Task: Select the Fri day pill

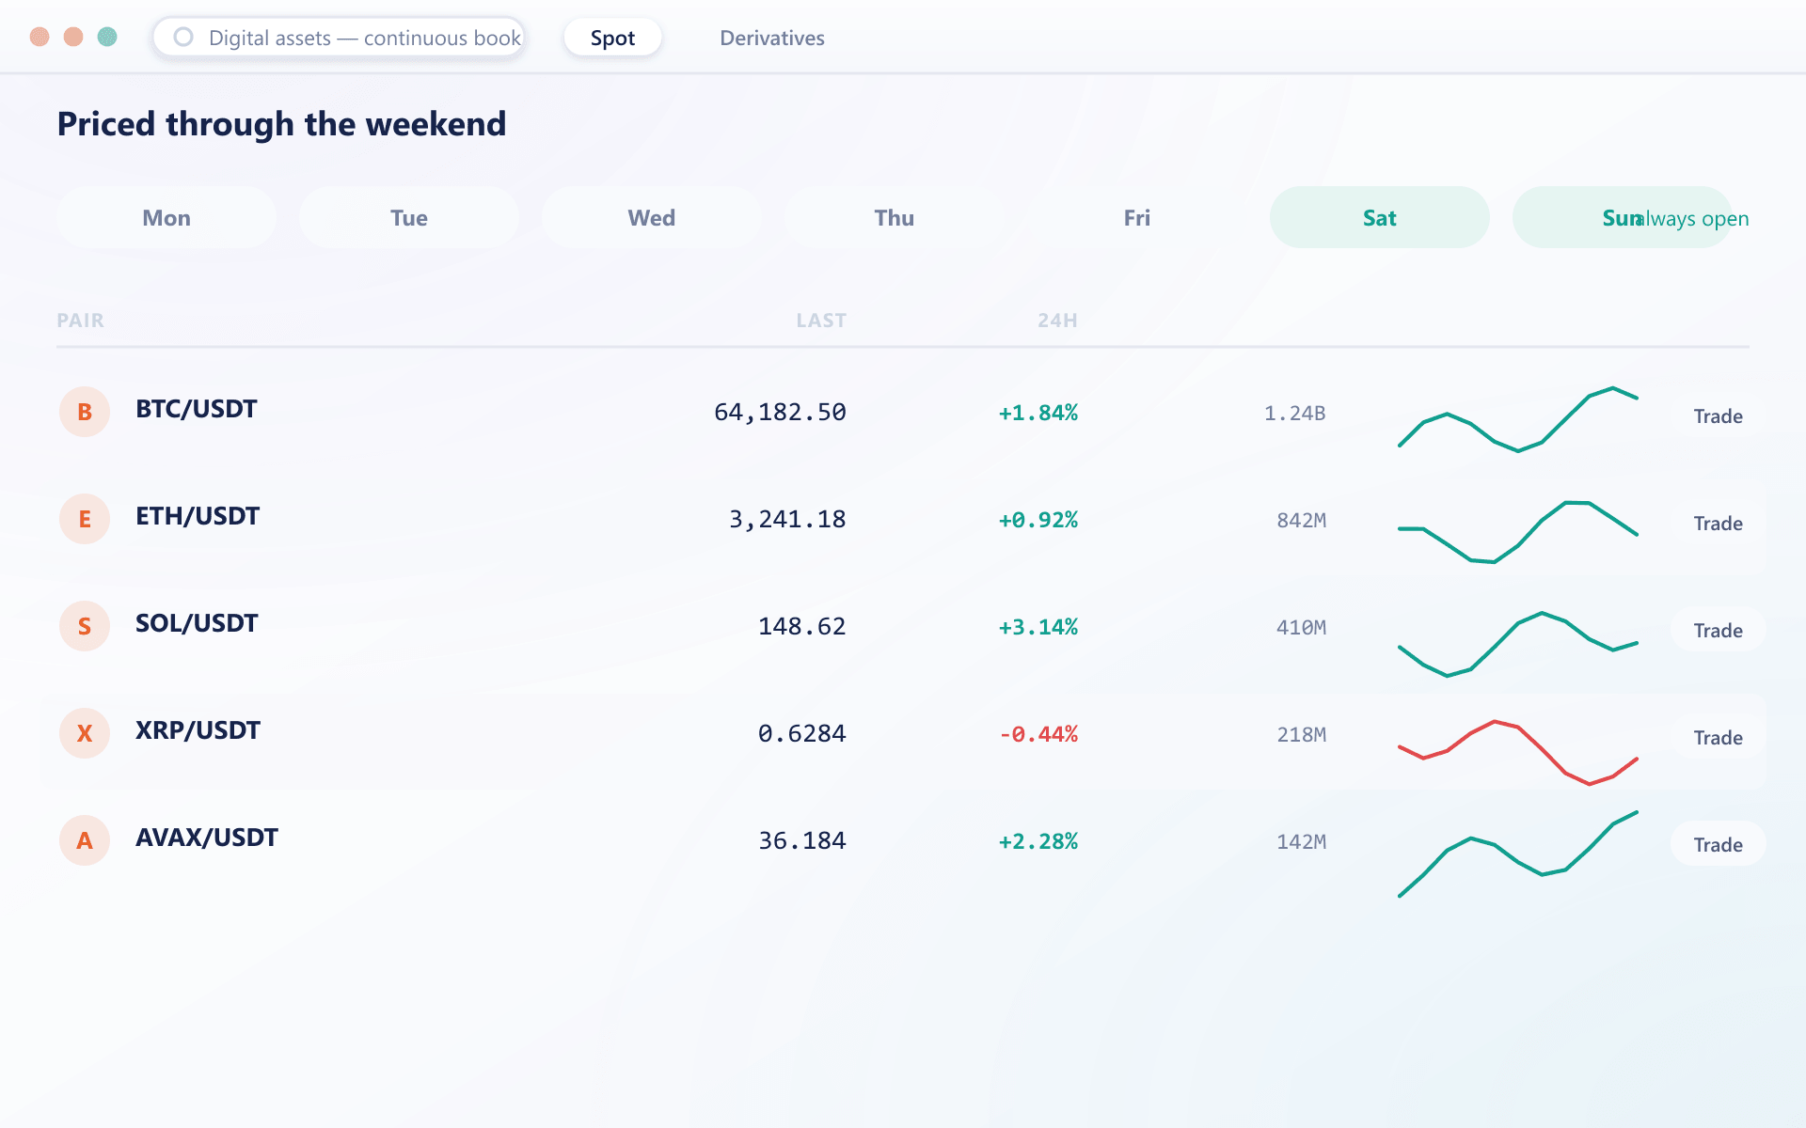Action: pyautogui.click(x=1137, y=217)
